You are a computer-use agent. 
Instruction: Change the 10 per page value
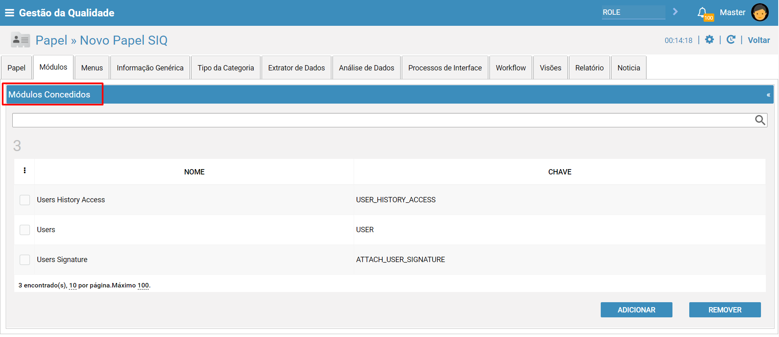(x=73, y=285)
